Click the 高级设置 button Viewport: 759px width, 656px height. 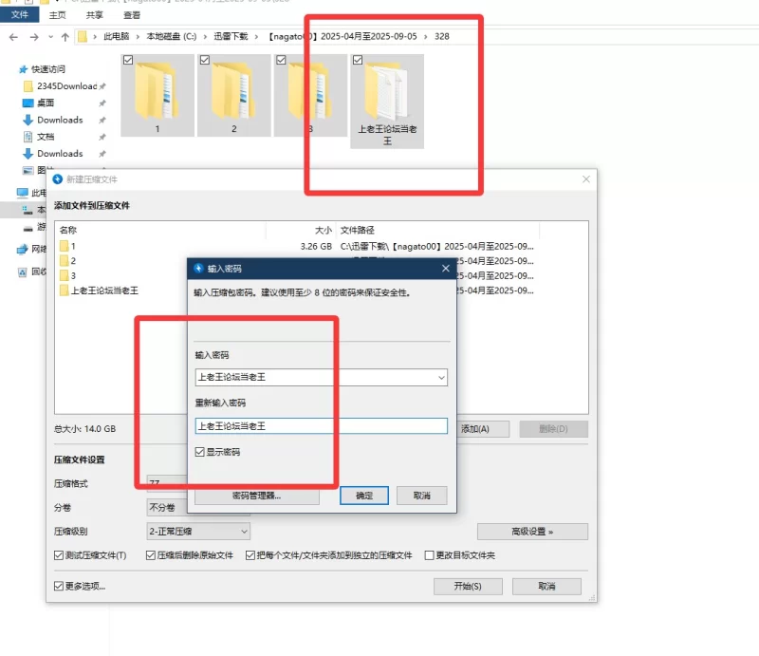click(532, 532)
